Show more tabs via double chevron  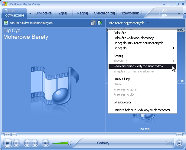pyautogui.click(x=184, y=14)
